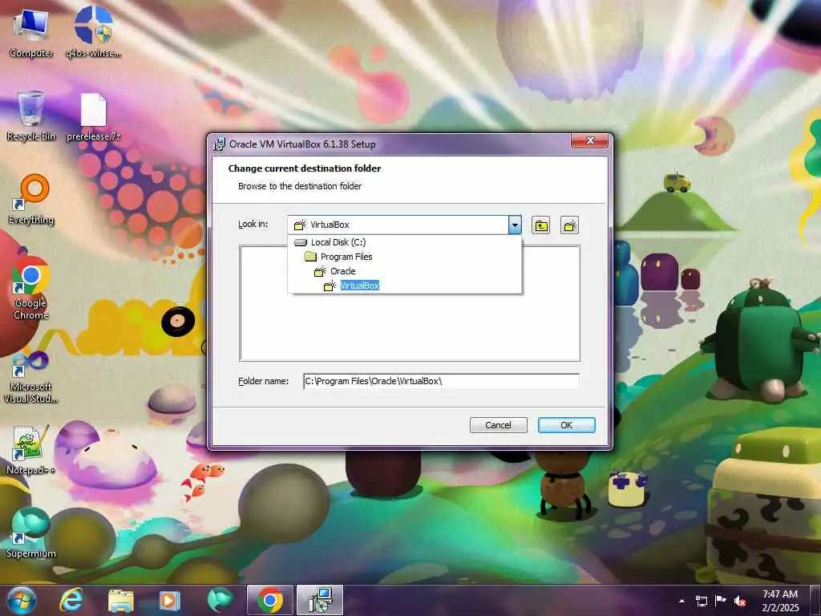Click the VirtualBox Setup title bar icon

click(x=219, y=144)
